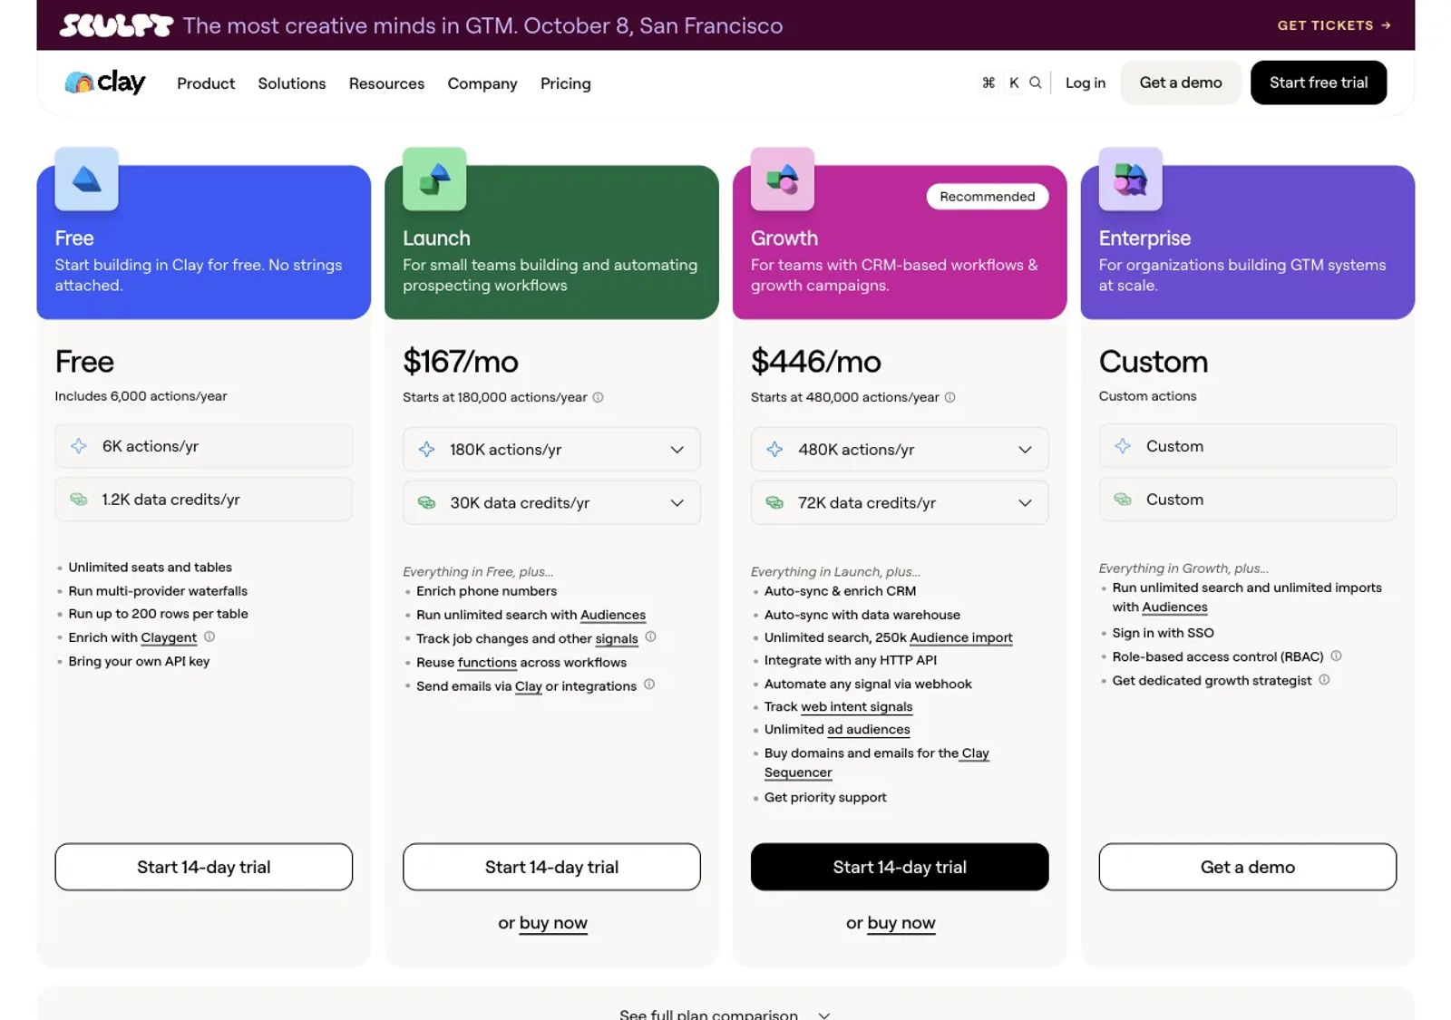Click the Recommended badge on Growth

[988, 197]
